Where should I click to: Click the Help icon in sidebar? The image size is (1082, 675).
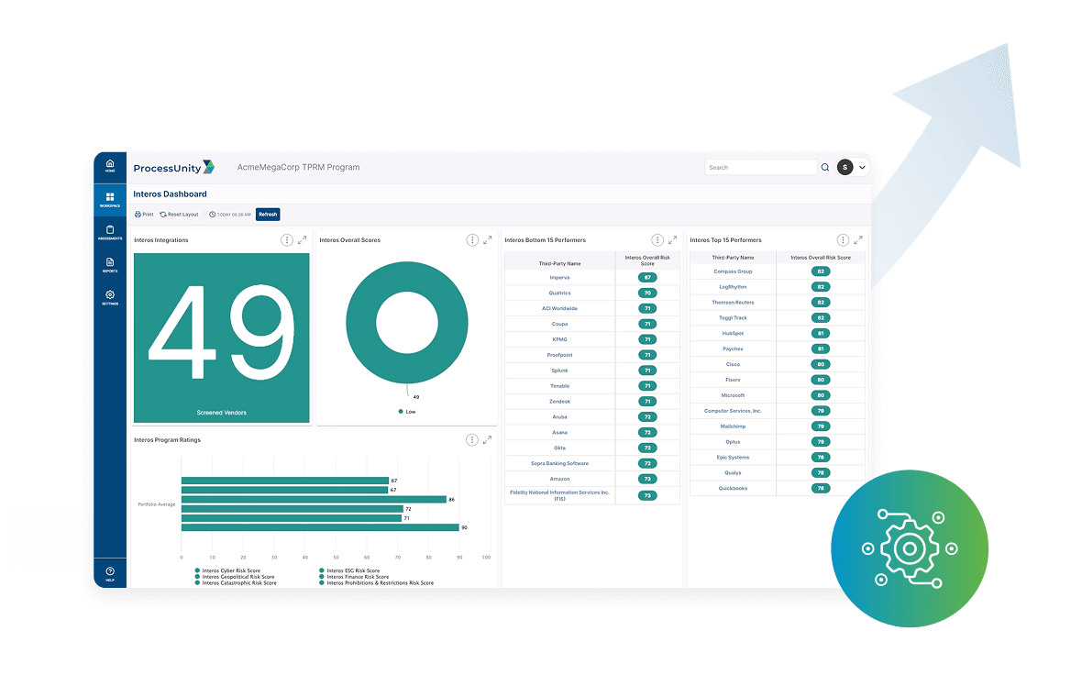[x=110, y=573]
